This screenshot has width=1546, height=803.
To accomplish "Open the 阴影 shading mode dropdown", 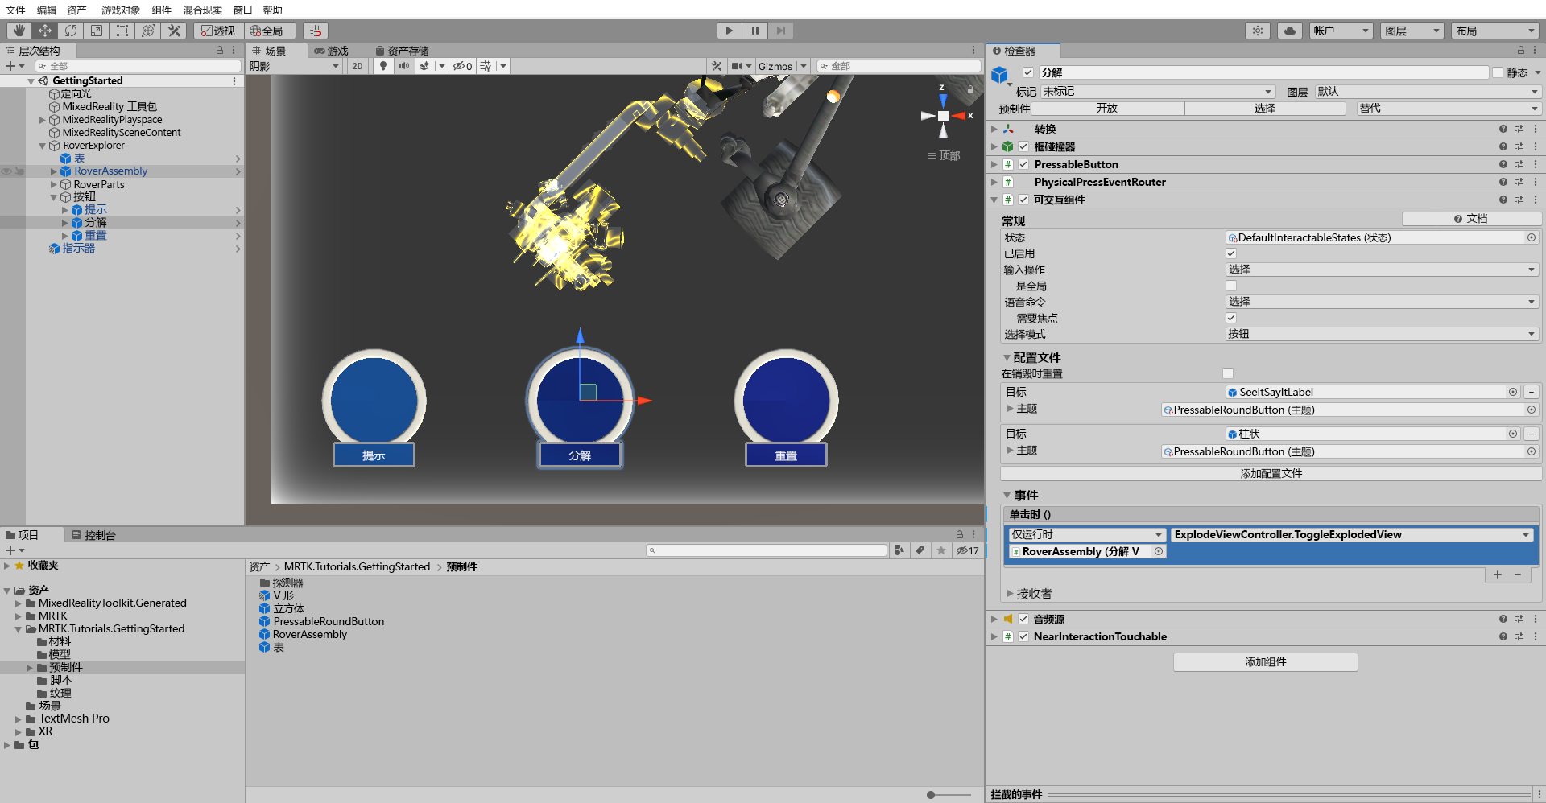I will pos(294,66).
